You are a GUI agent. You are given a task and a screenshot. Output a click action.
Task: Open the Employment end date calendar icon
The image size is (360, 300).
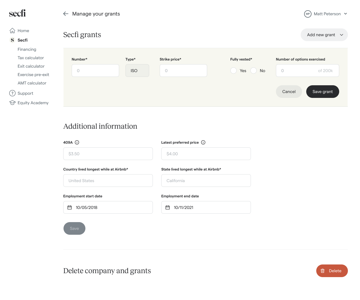168,207
